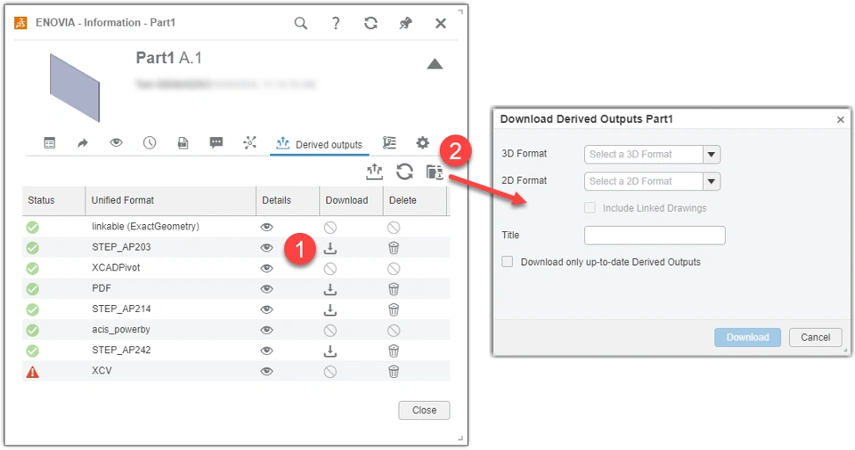Click Select a 3D Format field

pos(643,155)
